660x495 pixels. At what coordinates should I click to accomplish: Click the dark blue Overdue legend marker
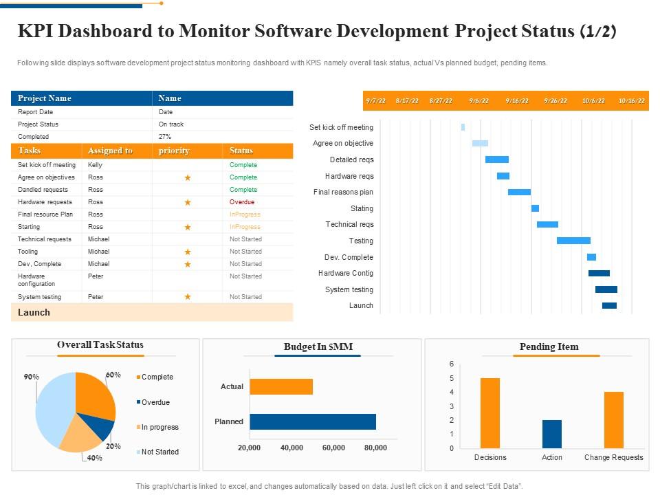[x=137, y=402]
